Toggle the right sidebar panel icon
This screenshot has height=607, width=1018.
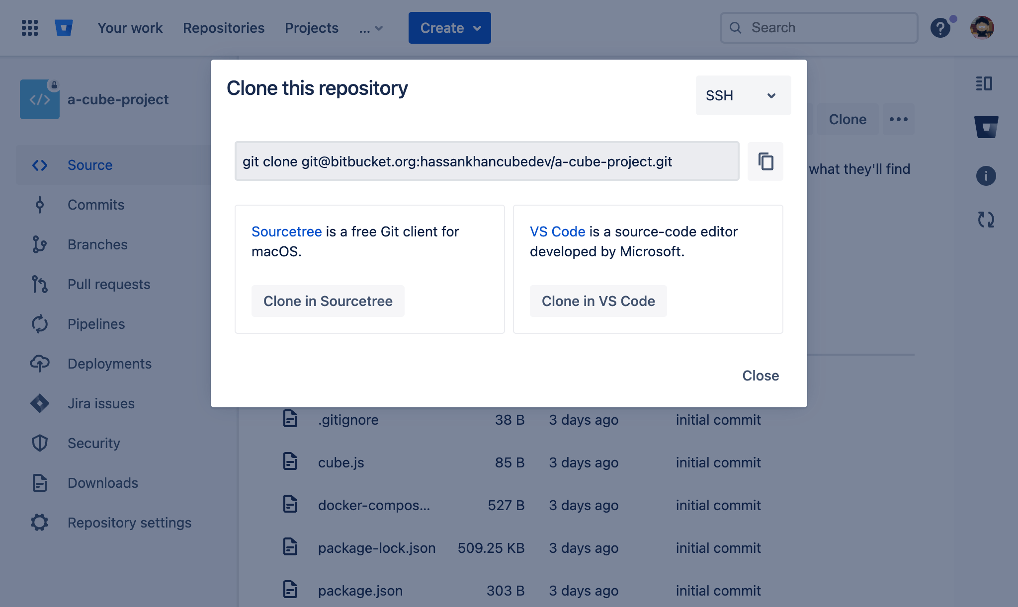[984, 83]
